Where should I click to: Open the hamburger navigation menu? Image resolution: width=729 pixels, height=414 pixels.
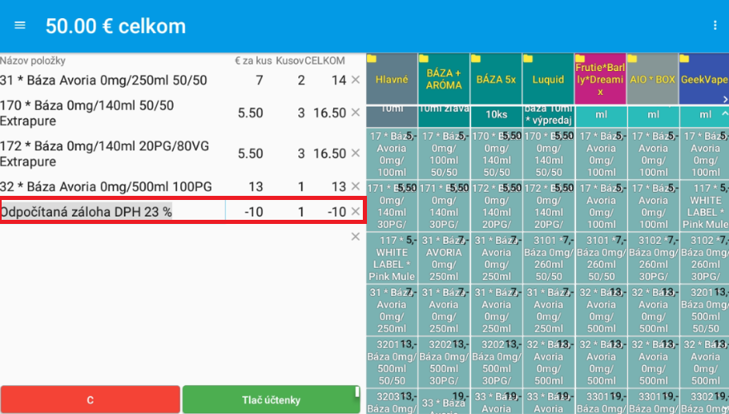(x=20, y=26)
